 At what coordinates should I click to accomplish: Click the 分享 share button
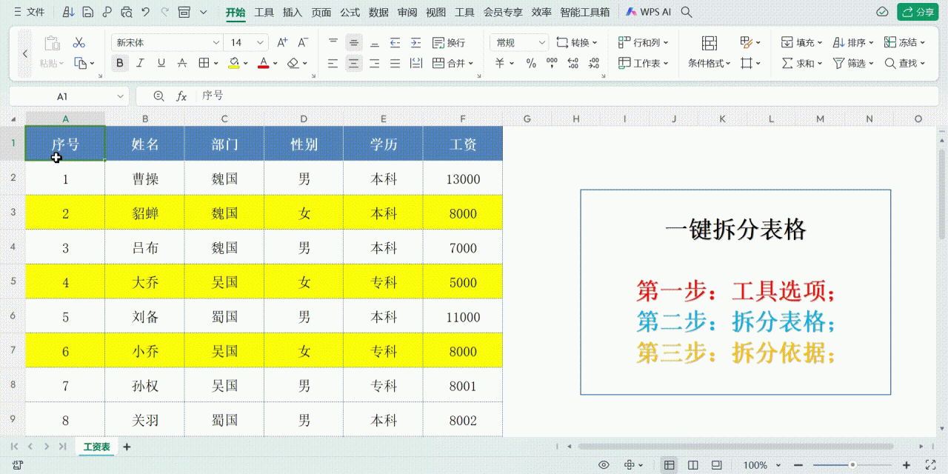tap(918, 12)
